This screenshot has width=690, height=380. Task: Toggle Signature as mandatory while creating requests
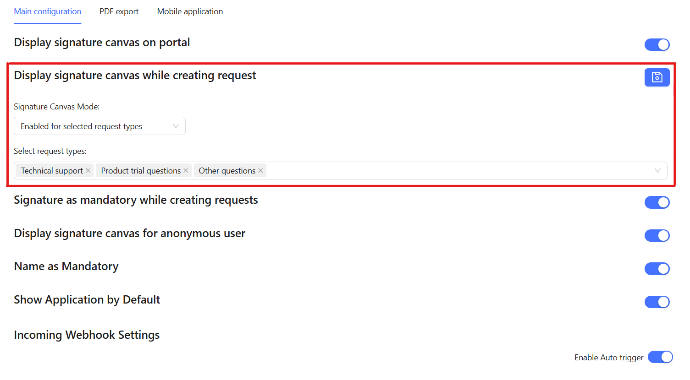[x=657, y=202]
